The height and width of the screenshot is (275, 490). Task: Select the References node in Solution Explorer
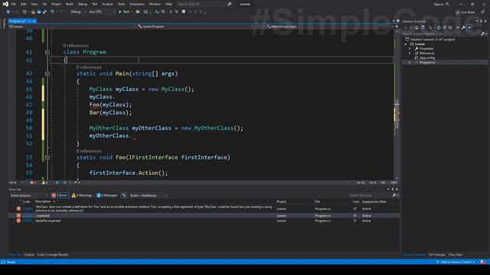click(426, 53)
